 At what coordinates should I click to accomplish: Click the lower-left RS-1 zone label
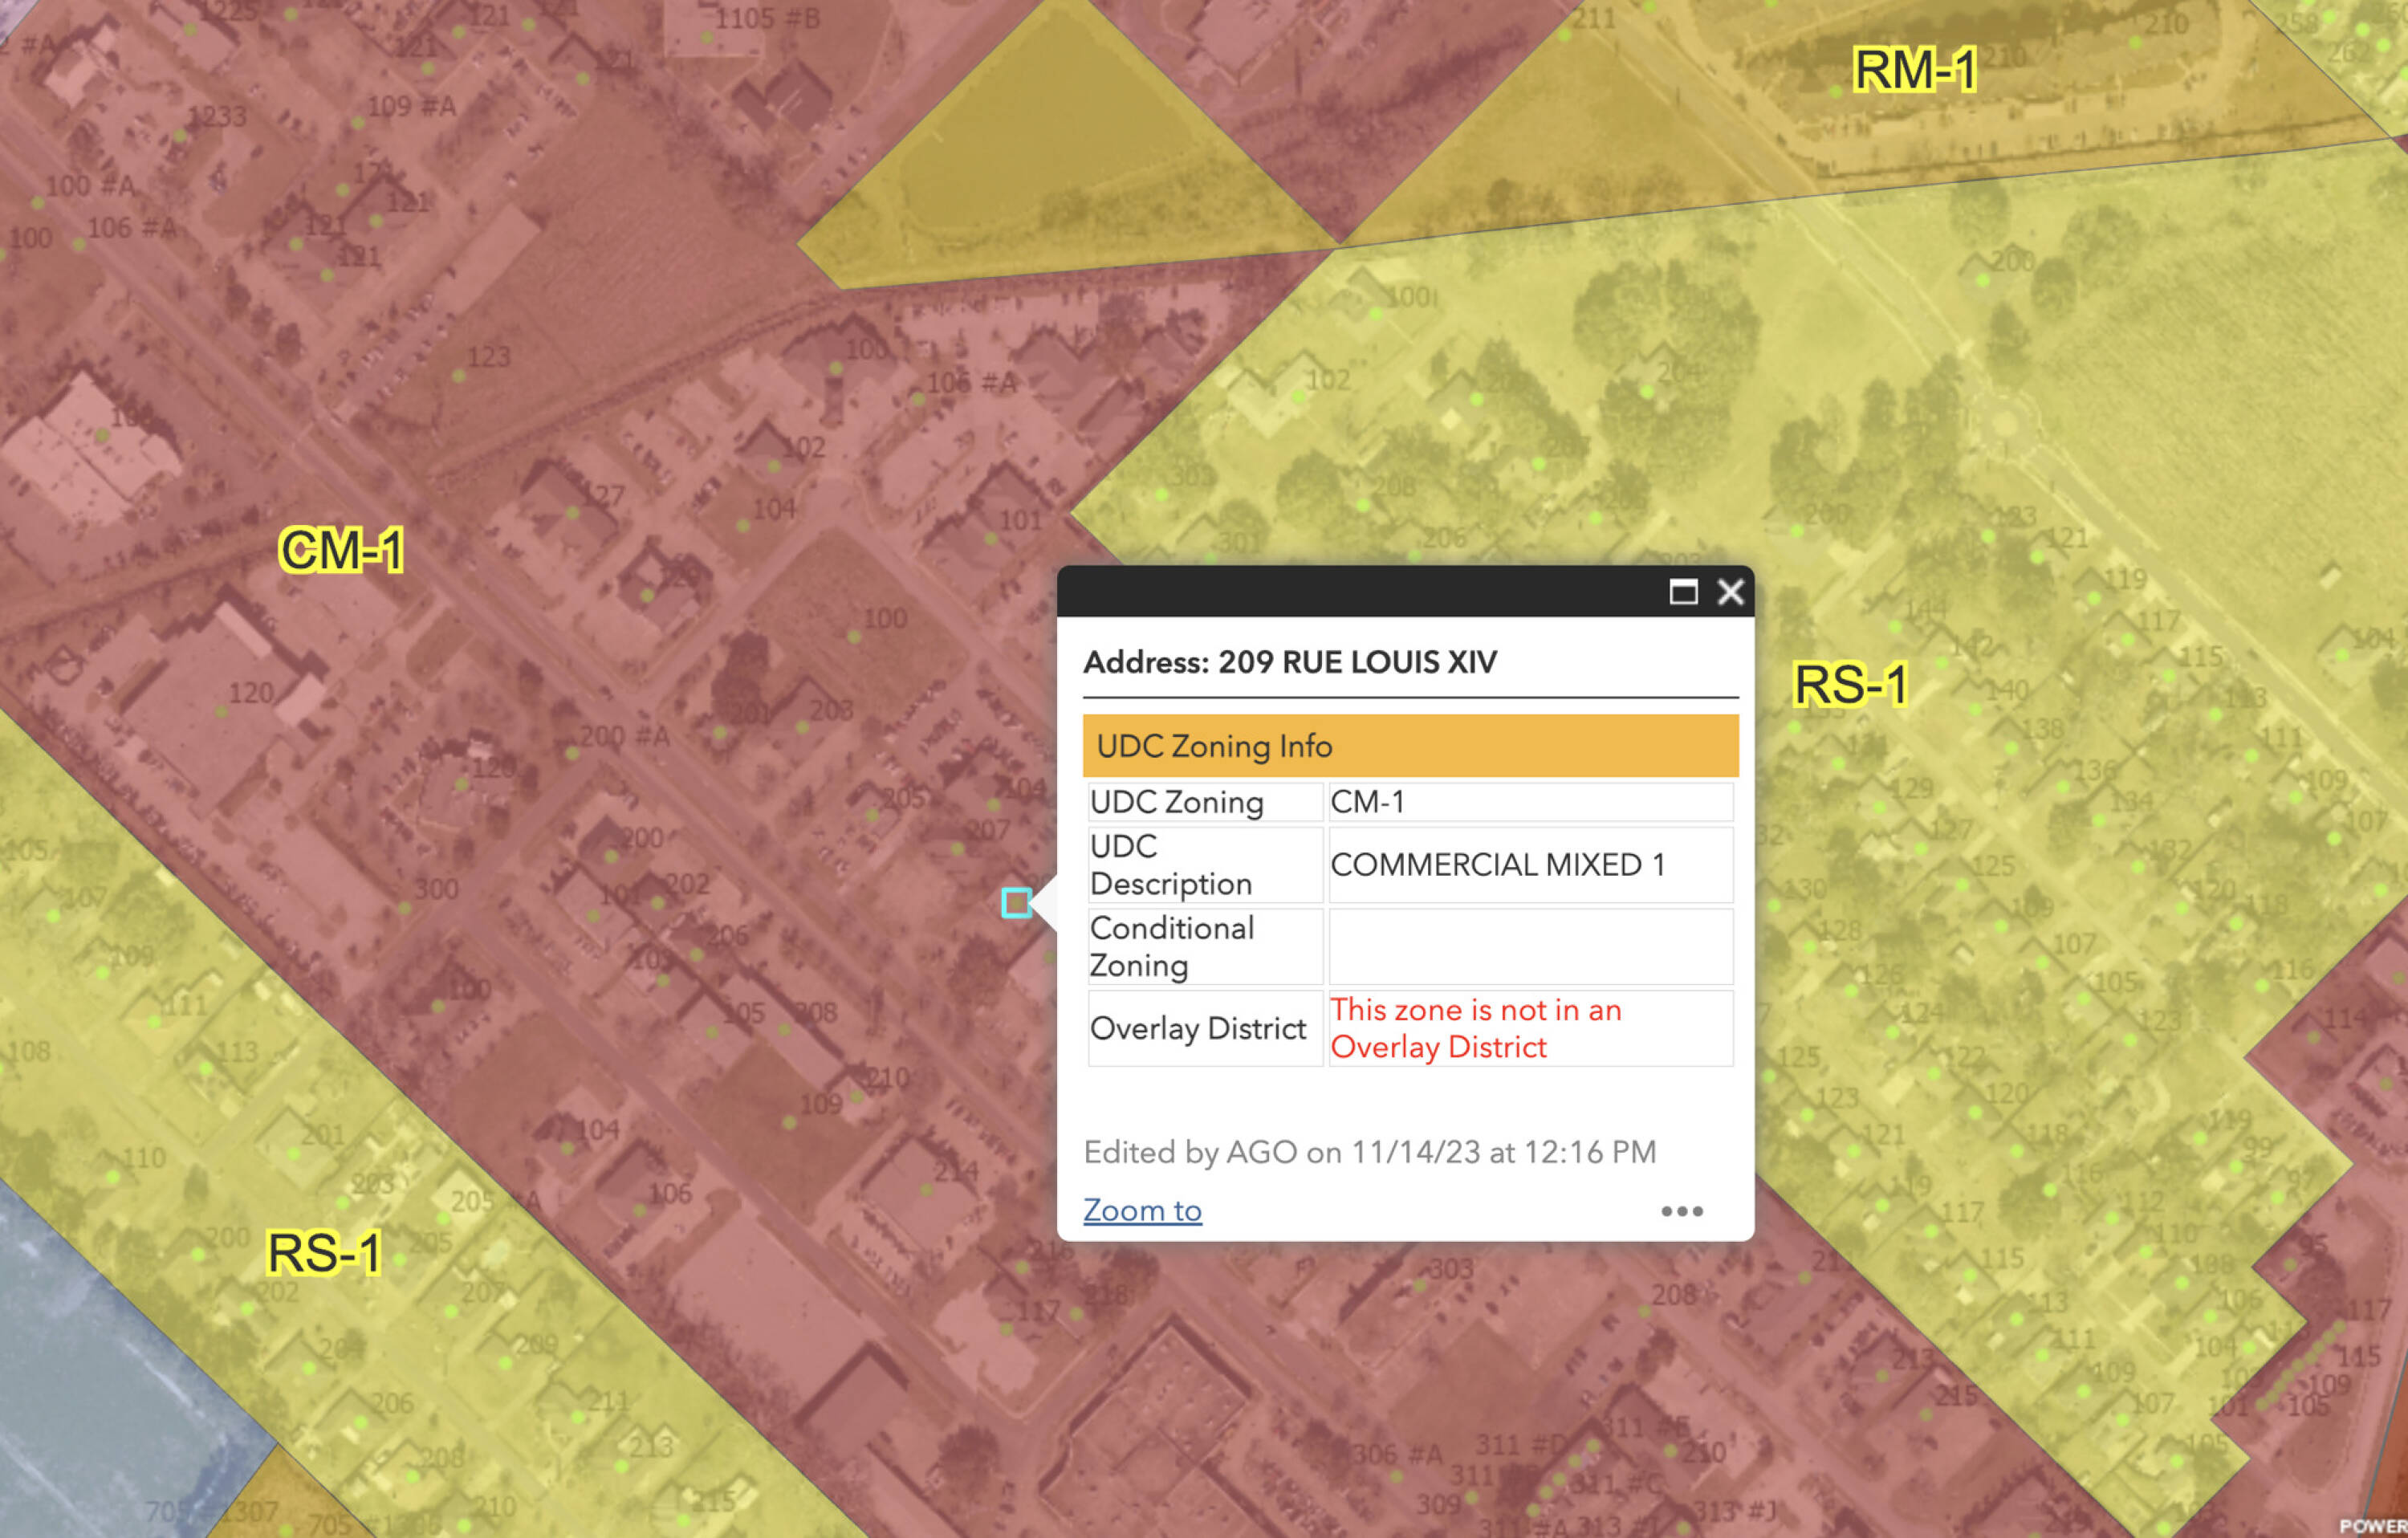point(324,1253)
